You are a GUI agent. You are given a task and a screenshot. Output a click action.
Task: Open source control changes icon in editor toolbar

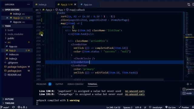point(189,5)
